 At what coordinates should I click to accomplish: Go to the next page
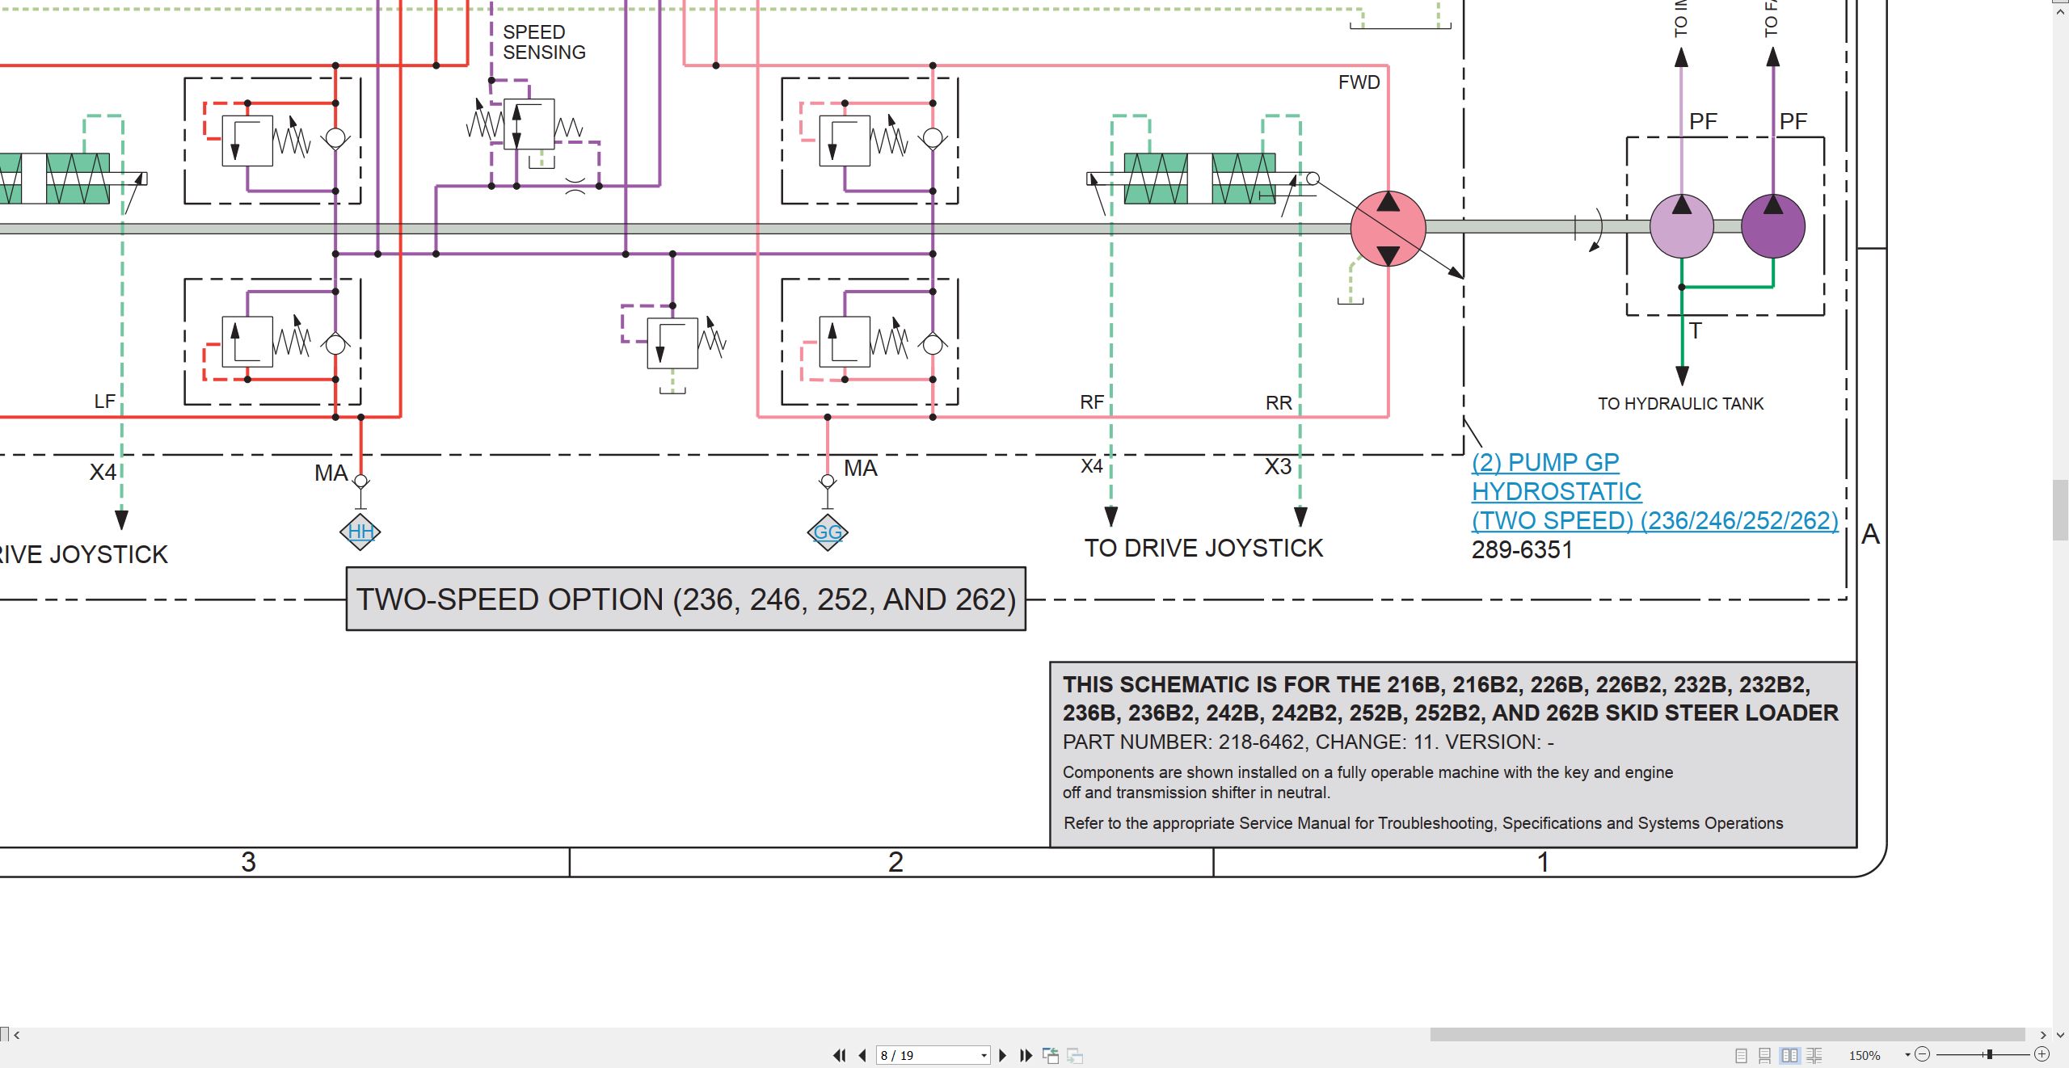click(1003, 1055)
